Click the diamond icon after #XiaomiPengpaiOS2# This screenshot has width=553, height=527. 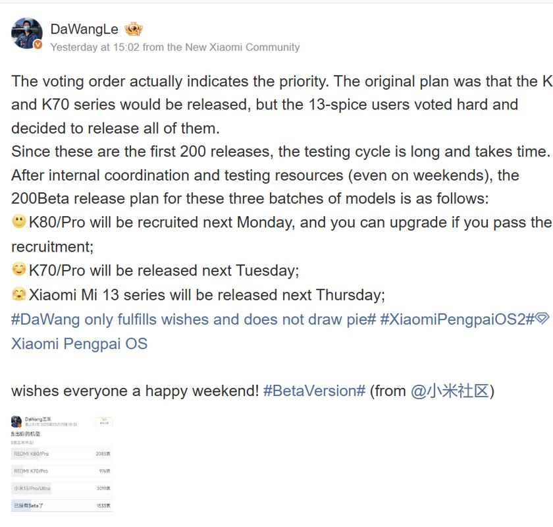542,319
